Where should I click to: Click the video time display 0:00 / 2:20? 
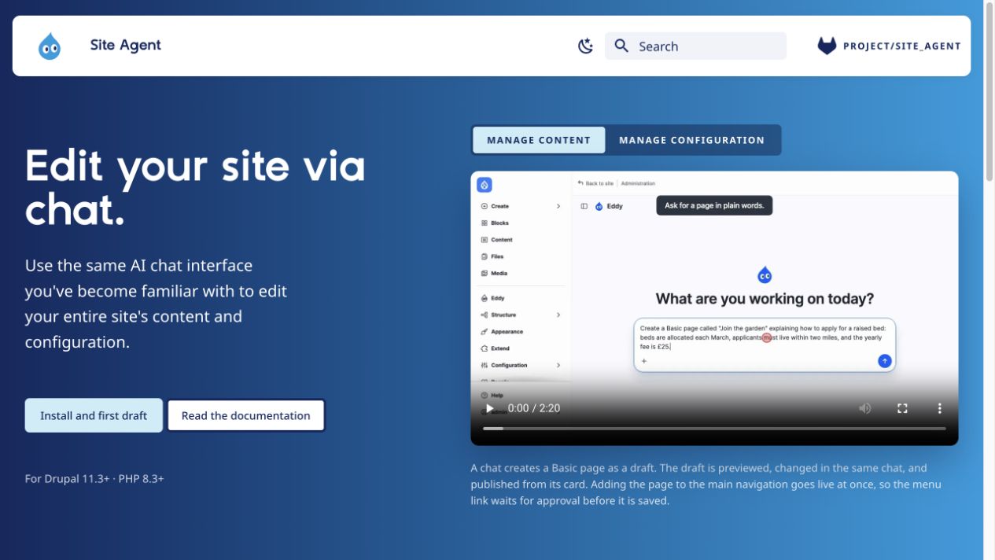[534, 408]
